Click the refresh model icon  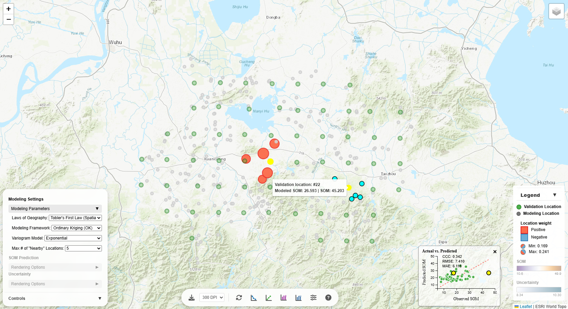[239, 297]
